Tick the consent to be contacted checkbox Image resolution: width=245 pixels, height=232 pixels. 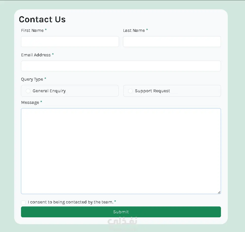23,202
